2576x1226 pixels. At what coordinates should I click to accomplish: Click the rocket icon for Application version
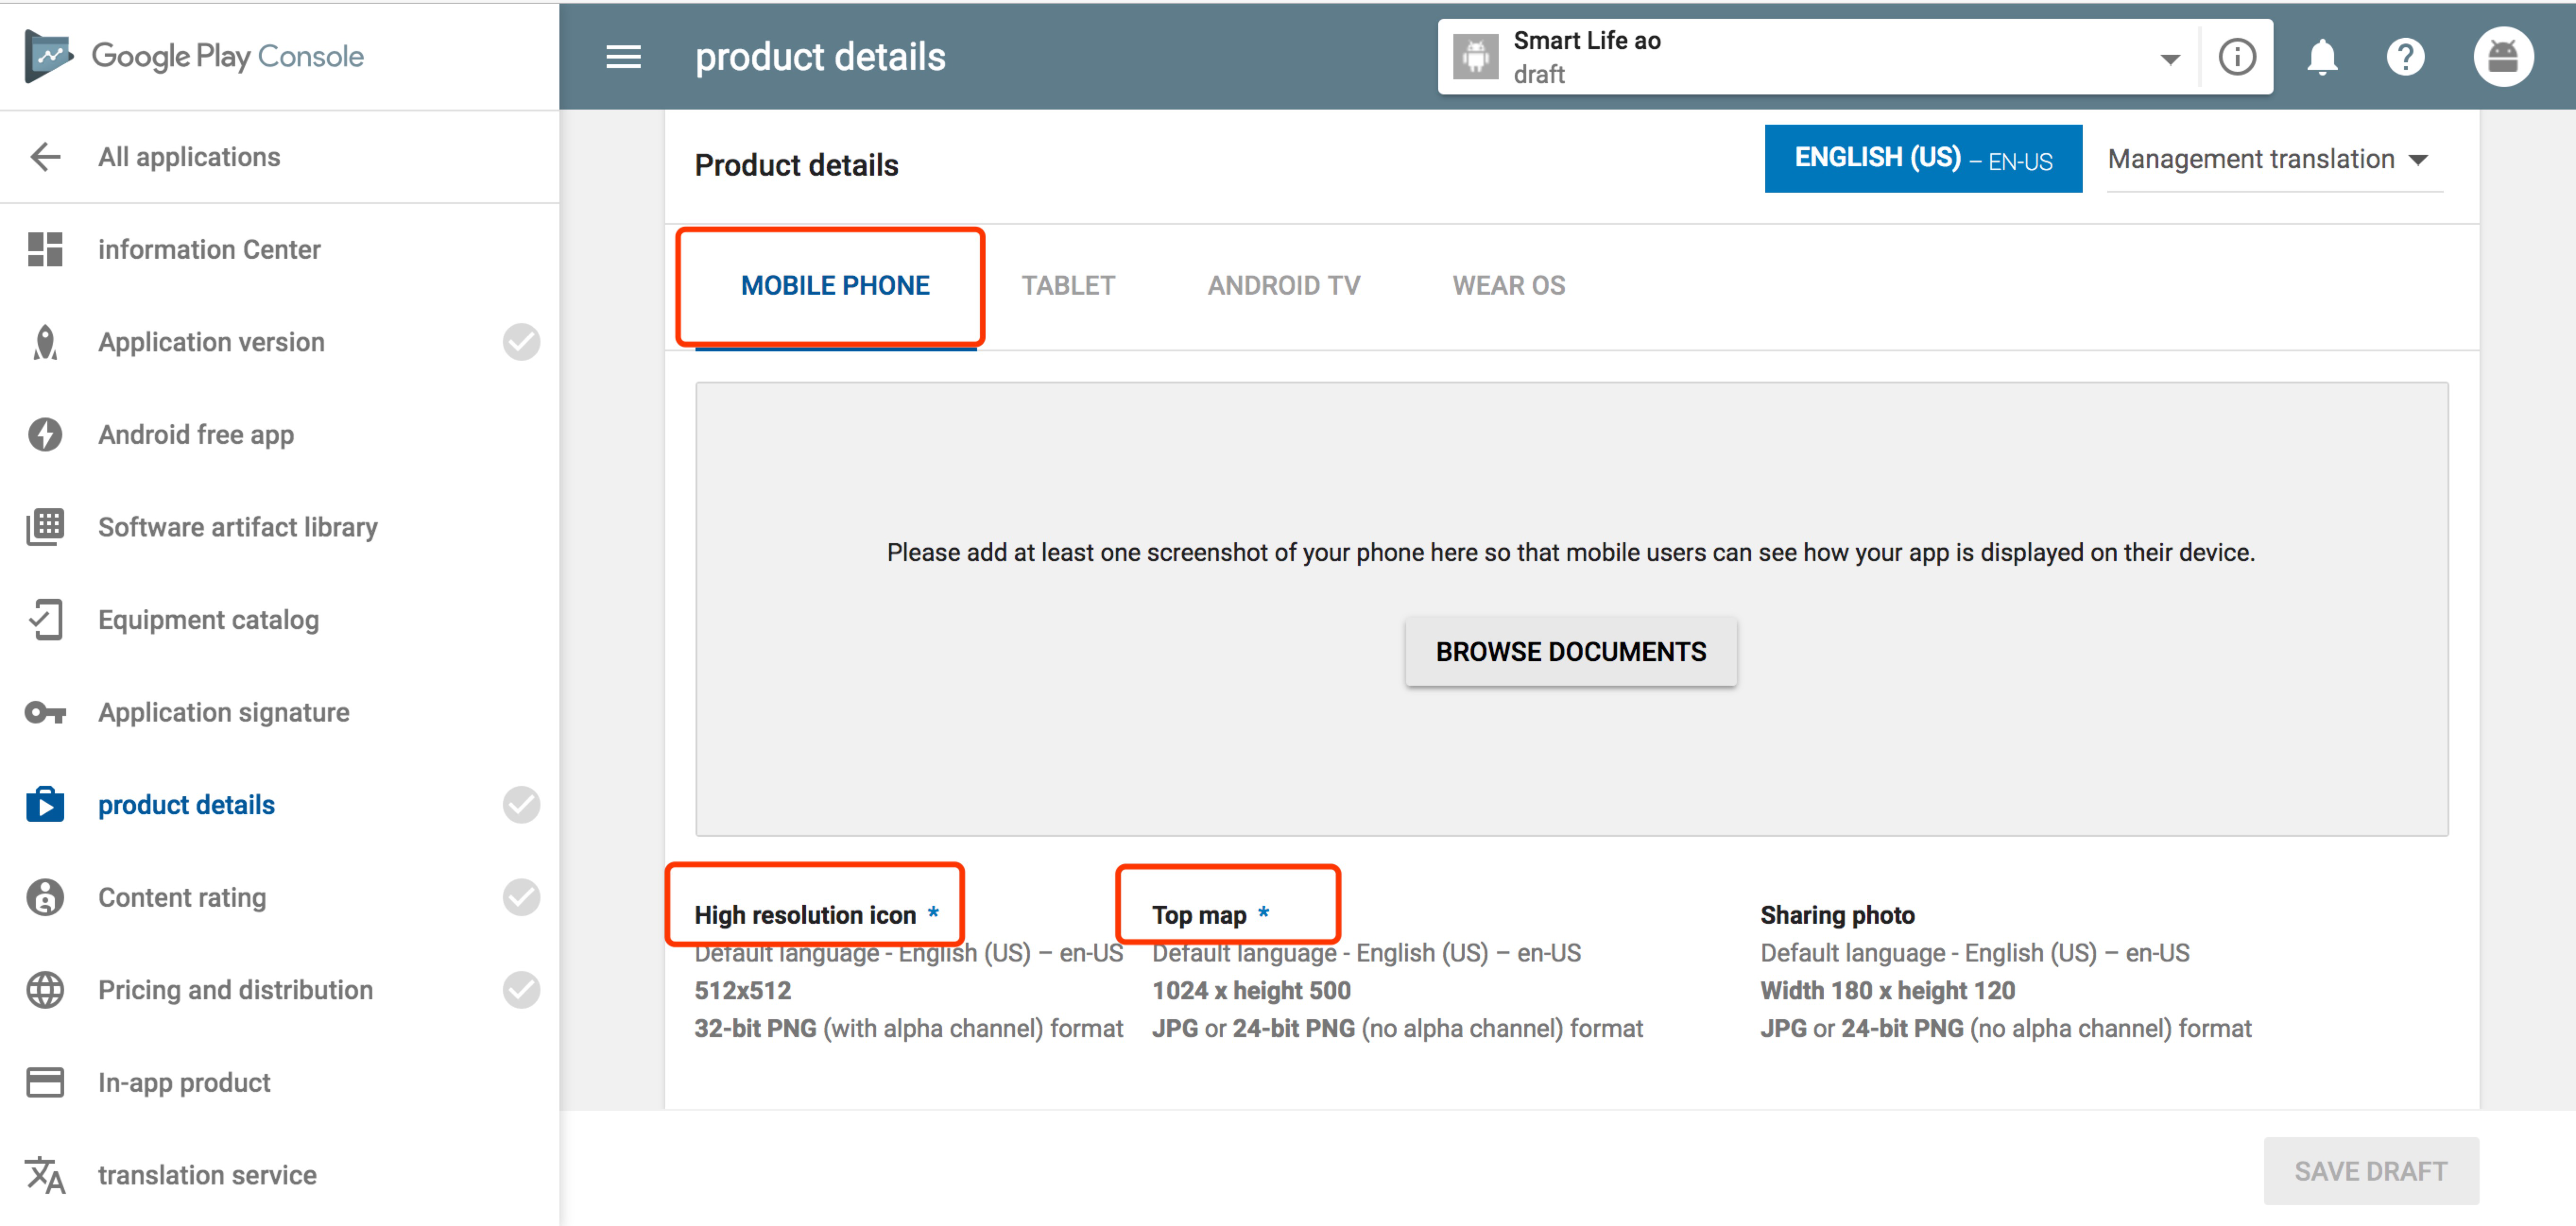point(45,342)
